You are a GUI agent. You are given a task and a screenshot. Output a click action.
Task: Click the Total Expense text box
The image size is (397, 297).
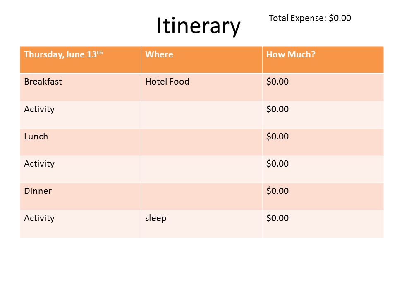(310, 18)
